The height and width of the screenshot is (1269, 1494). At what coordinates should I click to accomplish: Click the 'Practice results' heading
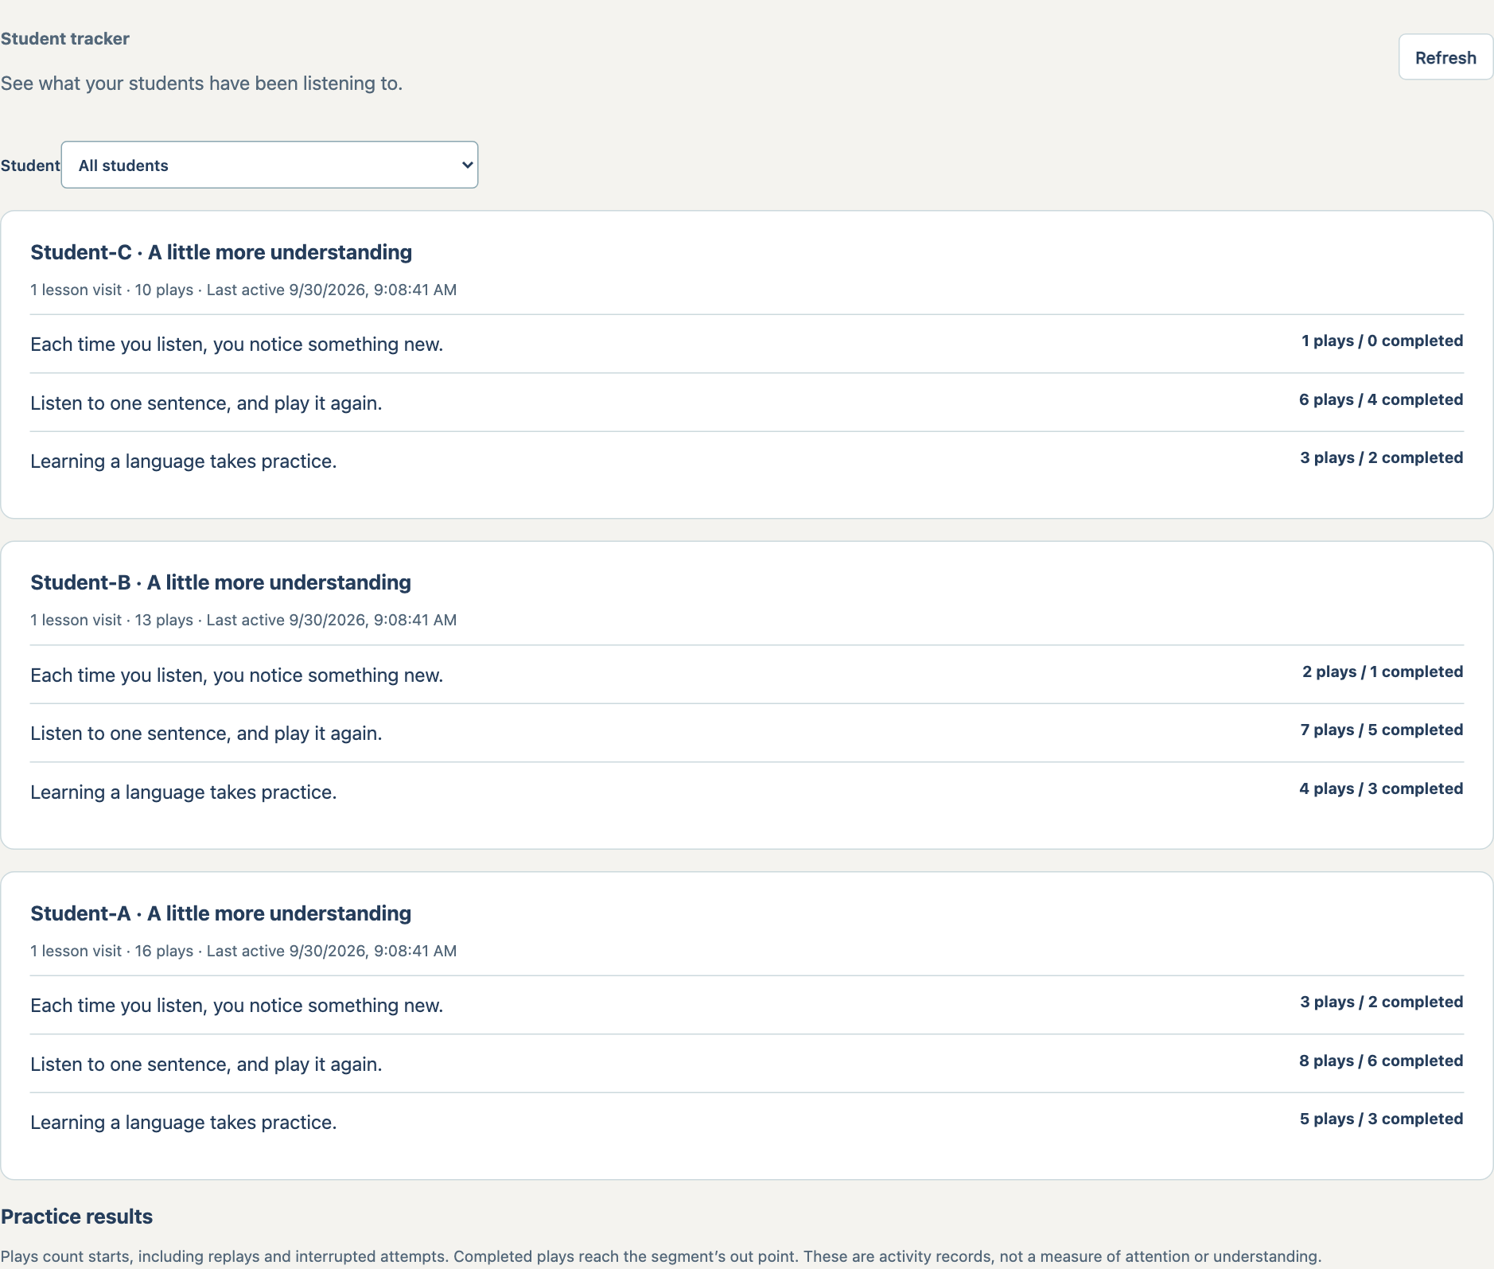coord(76,1216)
